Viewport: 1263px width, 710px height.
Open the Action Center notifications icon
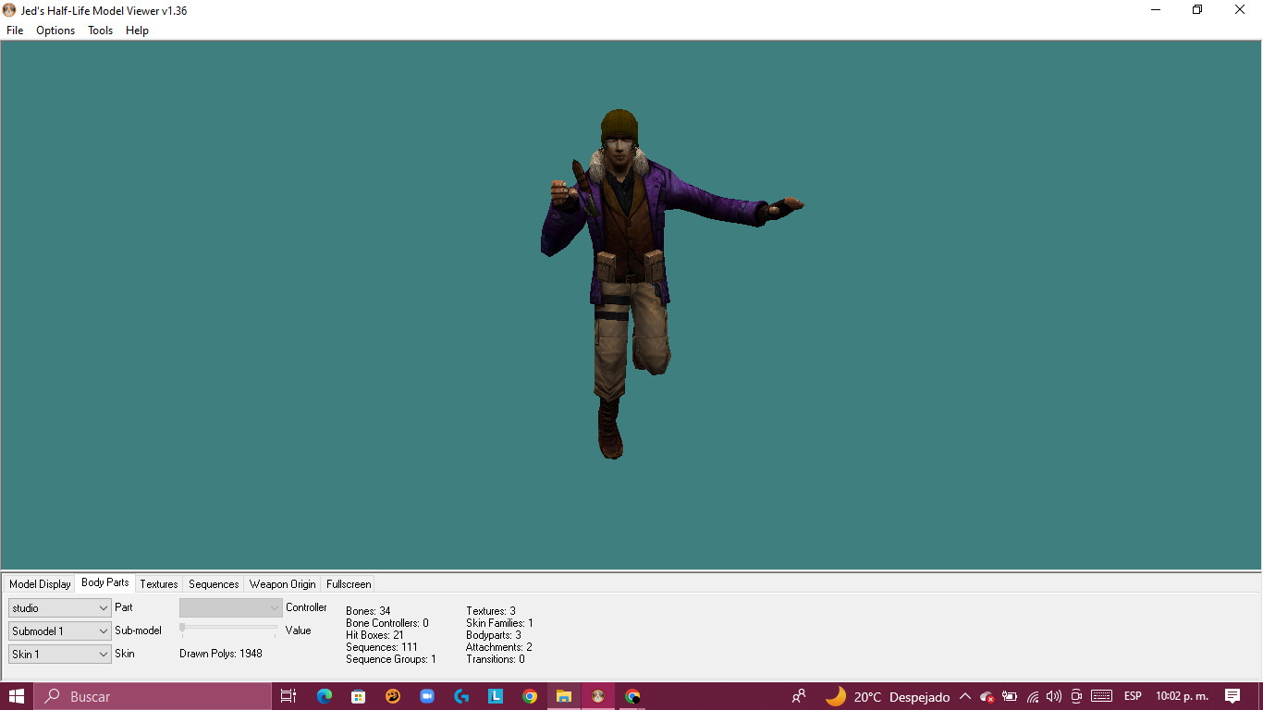point(1233,696)
